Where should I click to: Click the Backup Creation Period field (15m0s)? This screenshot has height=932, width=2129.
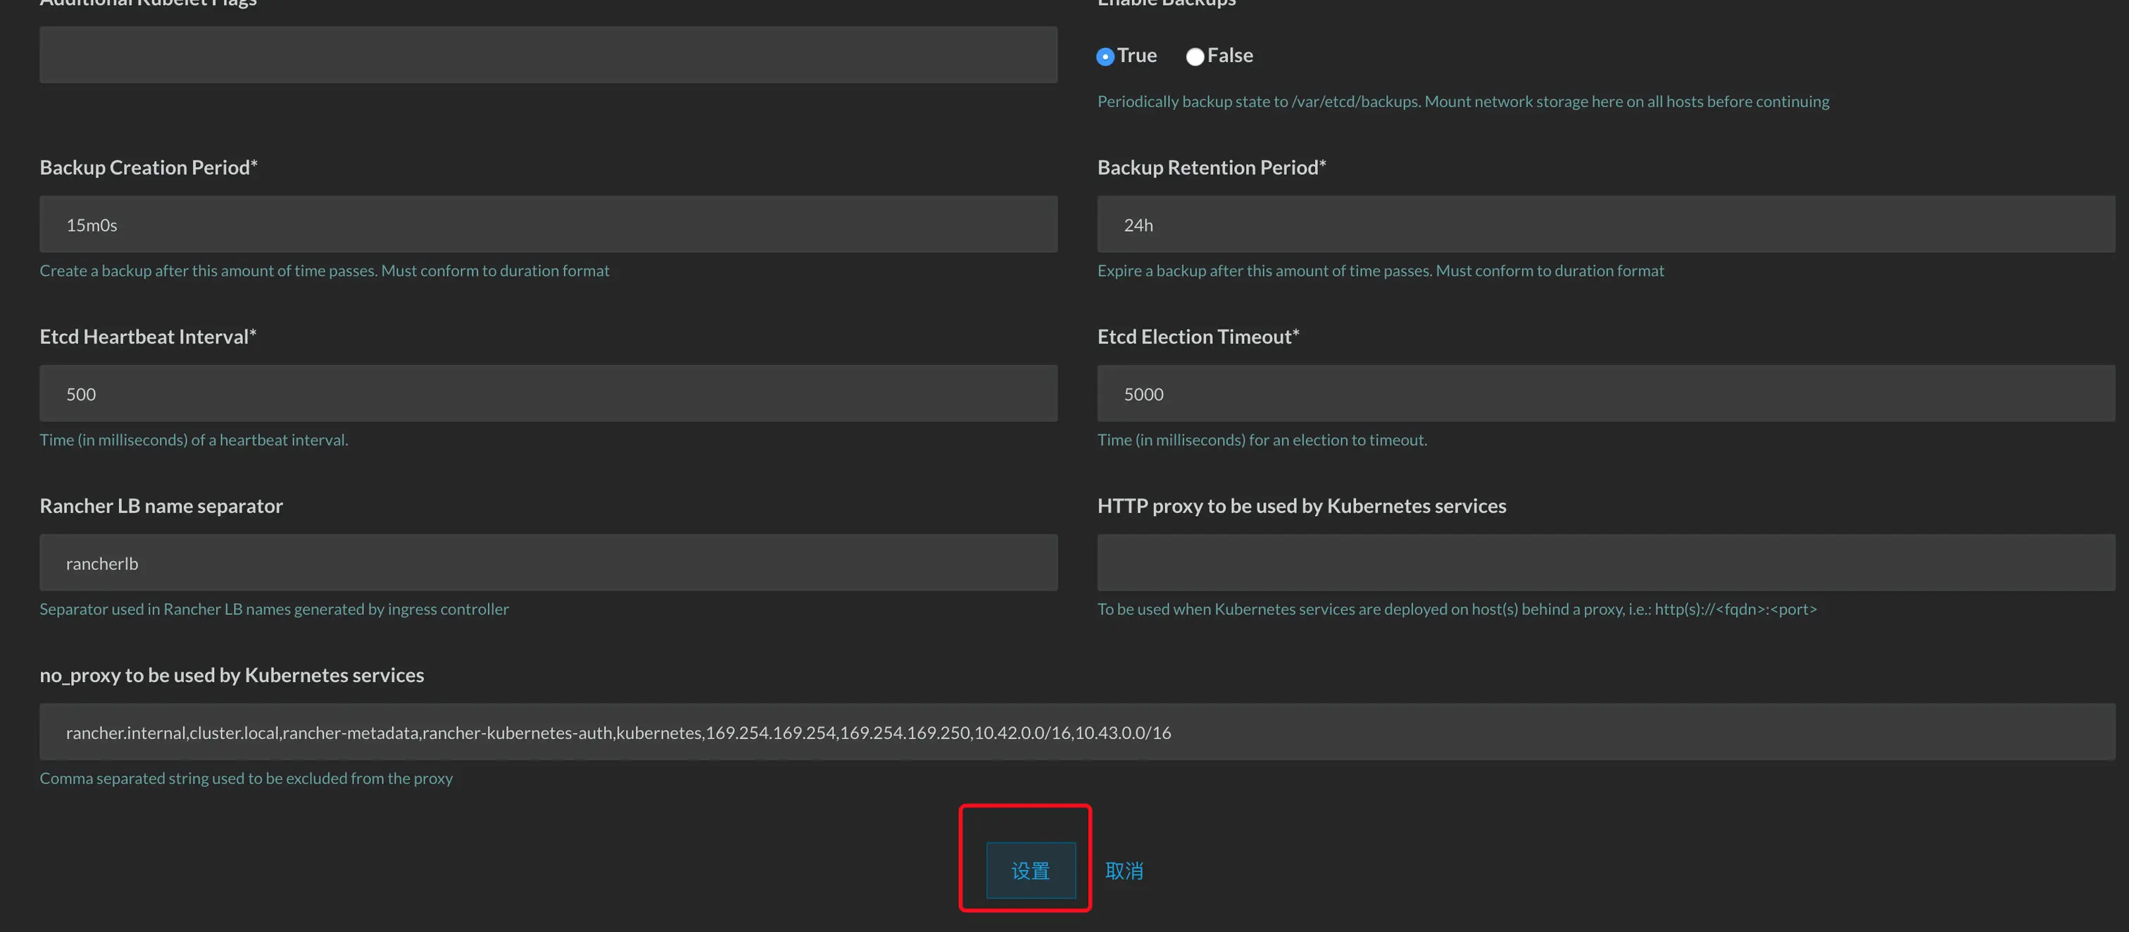(548, 224)
